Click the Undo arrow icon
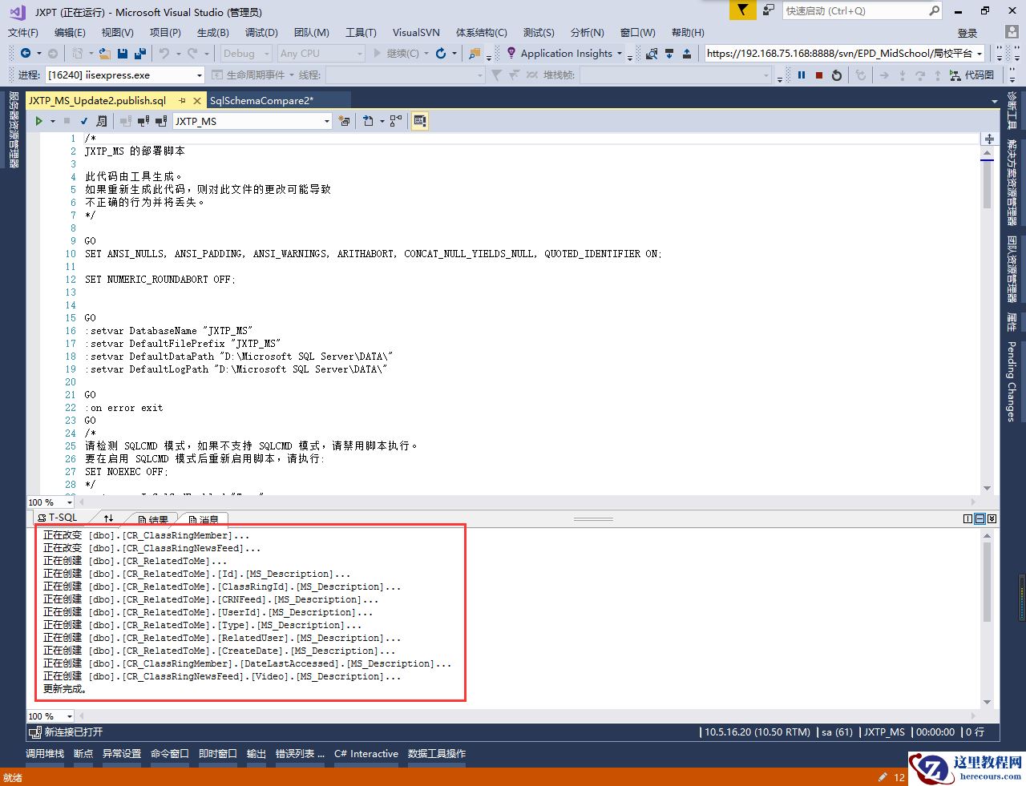 pyautogui.click(x=164, y=54)
